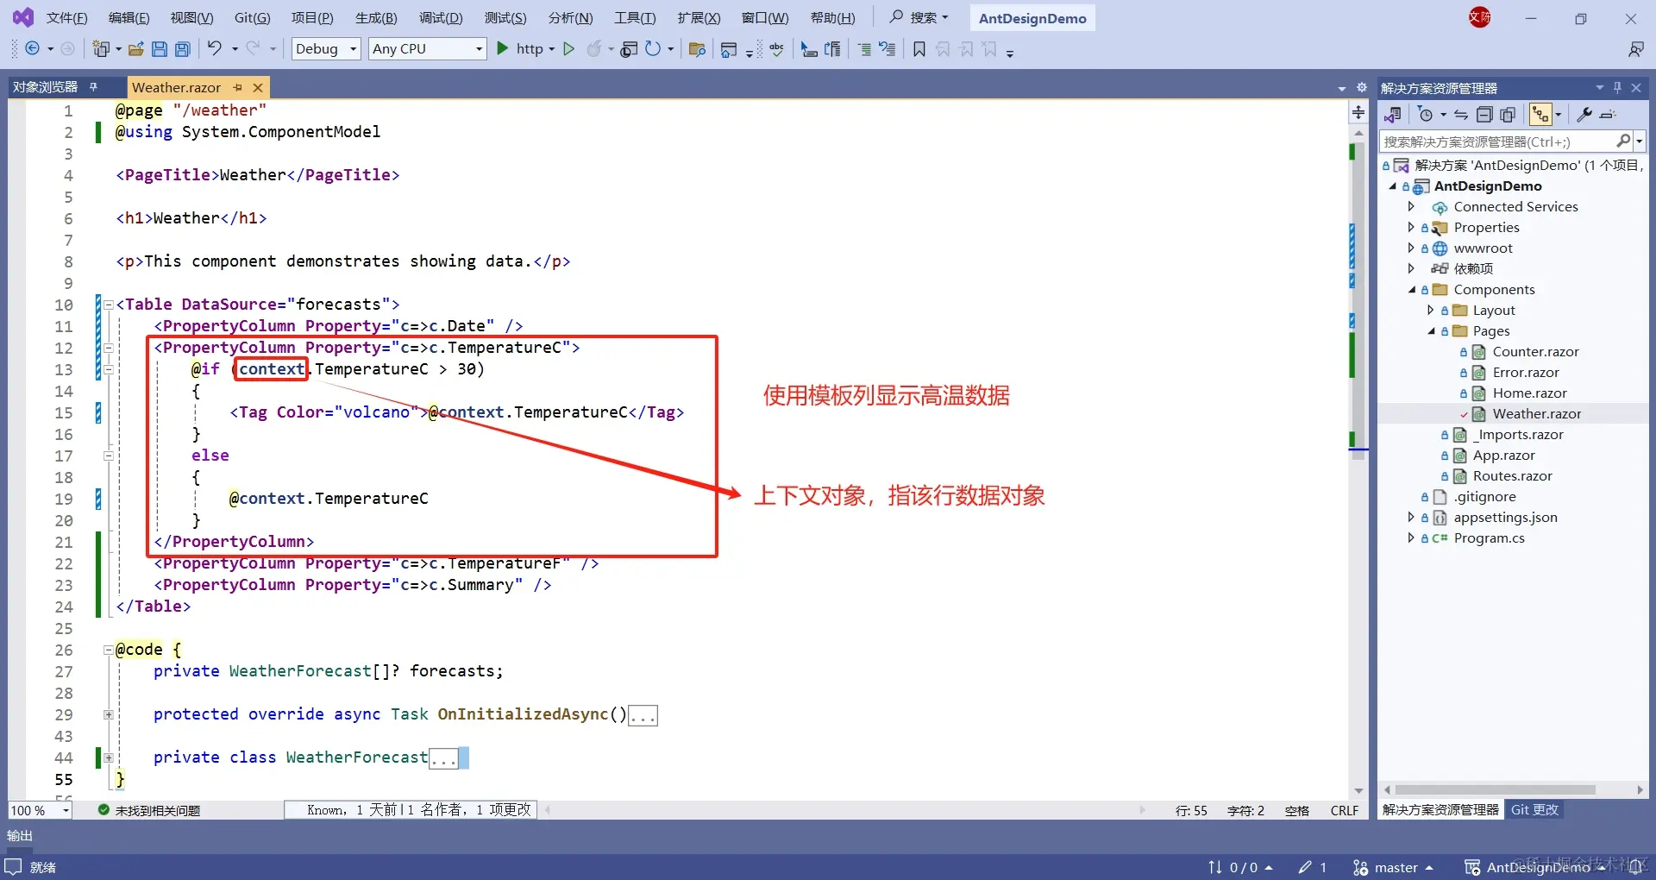Start without debugging using hollow play icon
1656x880 pixels.
tap(568, 48)
